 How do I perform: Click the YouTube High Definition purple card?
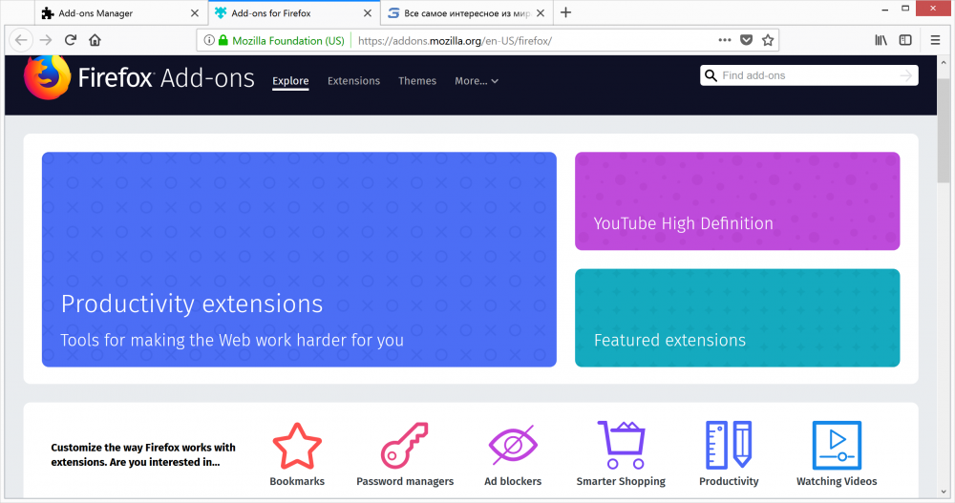pyautogui.click(x=737, y=201)
